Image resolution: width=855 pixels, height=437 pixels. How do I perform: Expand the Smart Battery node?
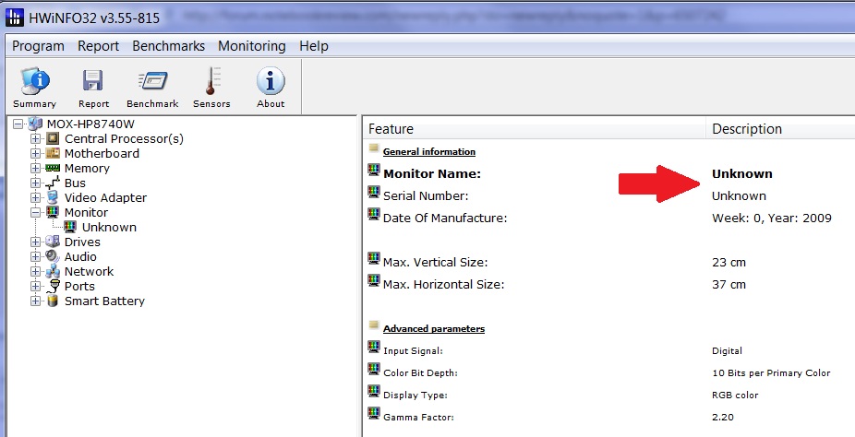coord(35,301)
